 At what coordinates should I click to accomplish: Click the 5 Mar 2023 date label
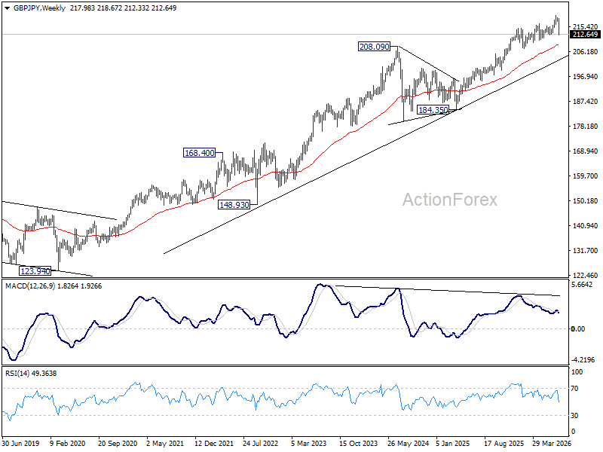tap(308, 444)
